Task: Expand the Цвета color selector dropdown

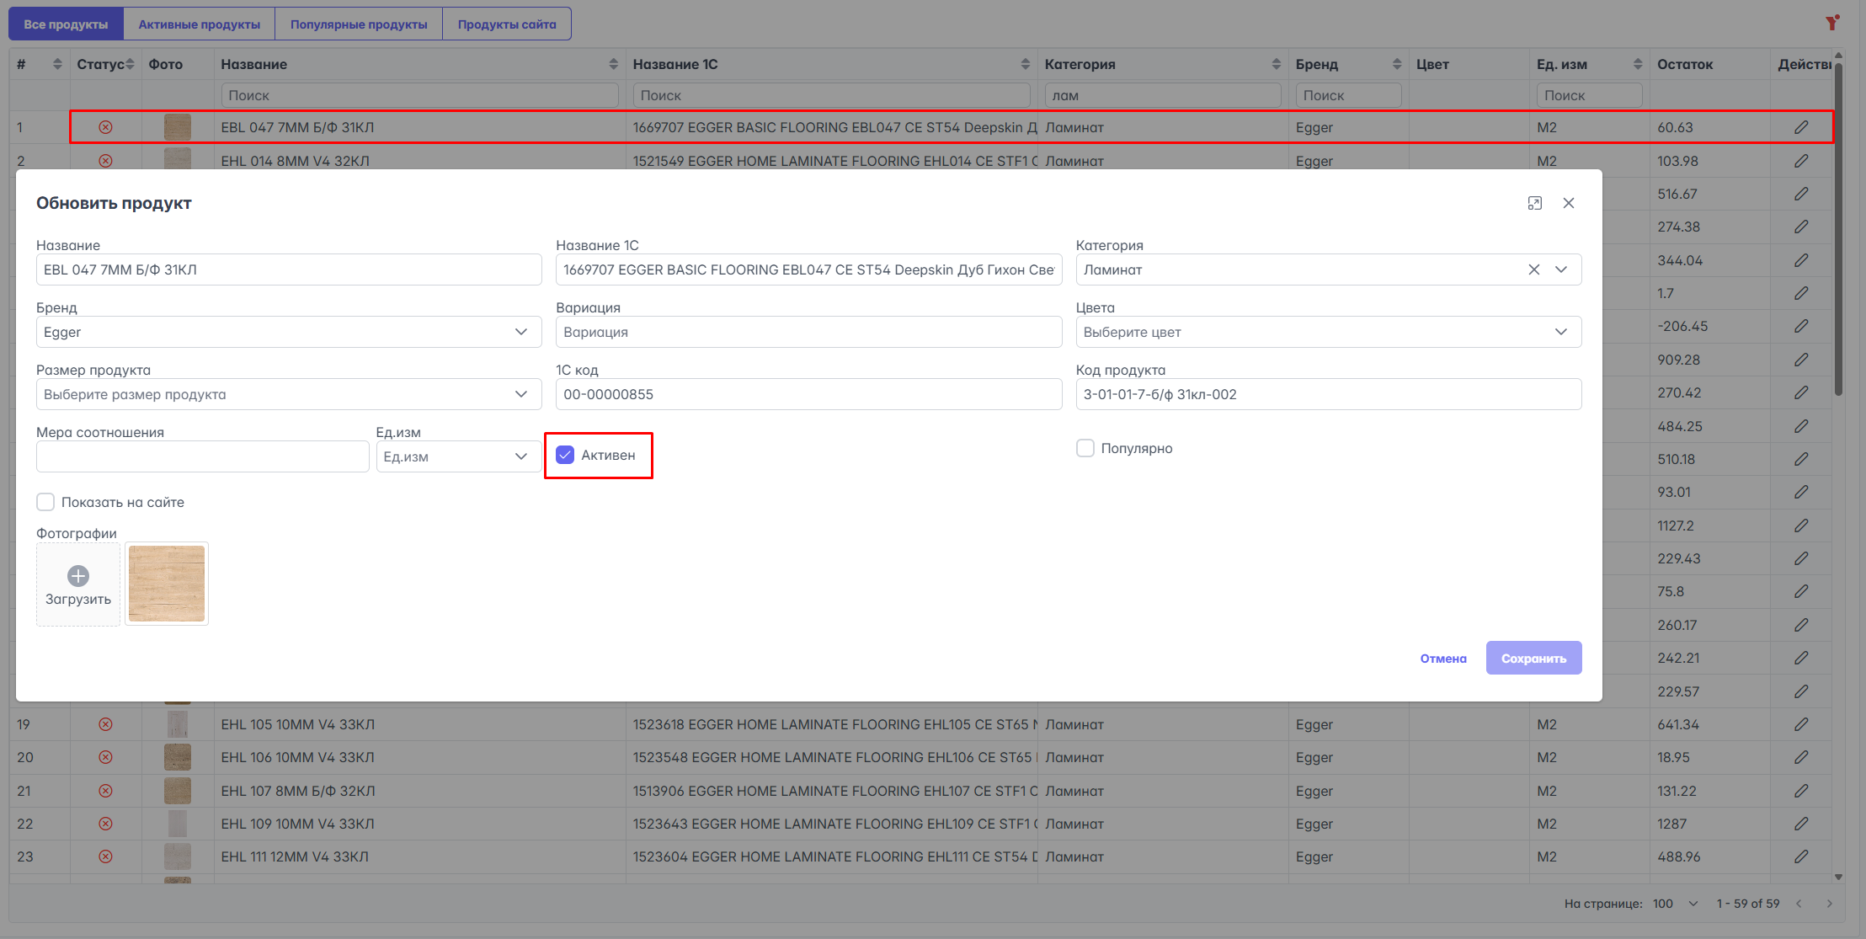Action: point(1328,332)
